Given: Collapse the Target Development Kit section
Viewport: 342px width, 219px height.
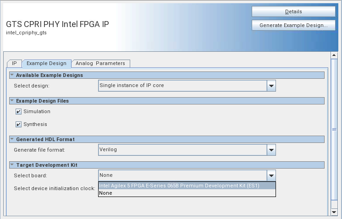Looking at the screenshot, I should [x=11, y=164].
